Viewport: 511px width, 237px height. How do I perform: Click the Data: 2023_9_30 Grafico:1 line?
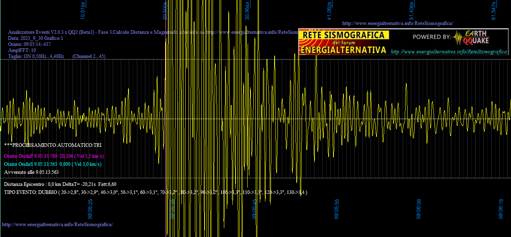tap(36, 38)
